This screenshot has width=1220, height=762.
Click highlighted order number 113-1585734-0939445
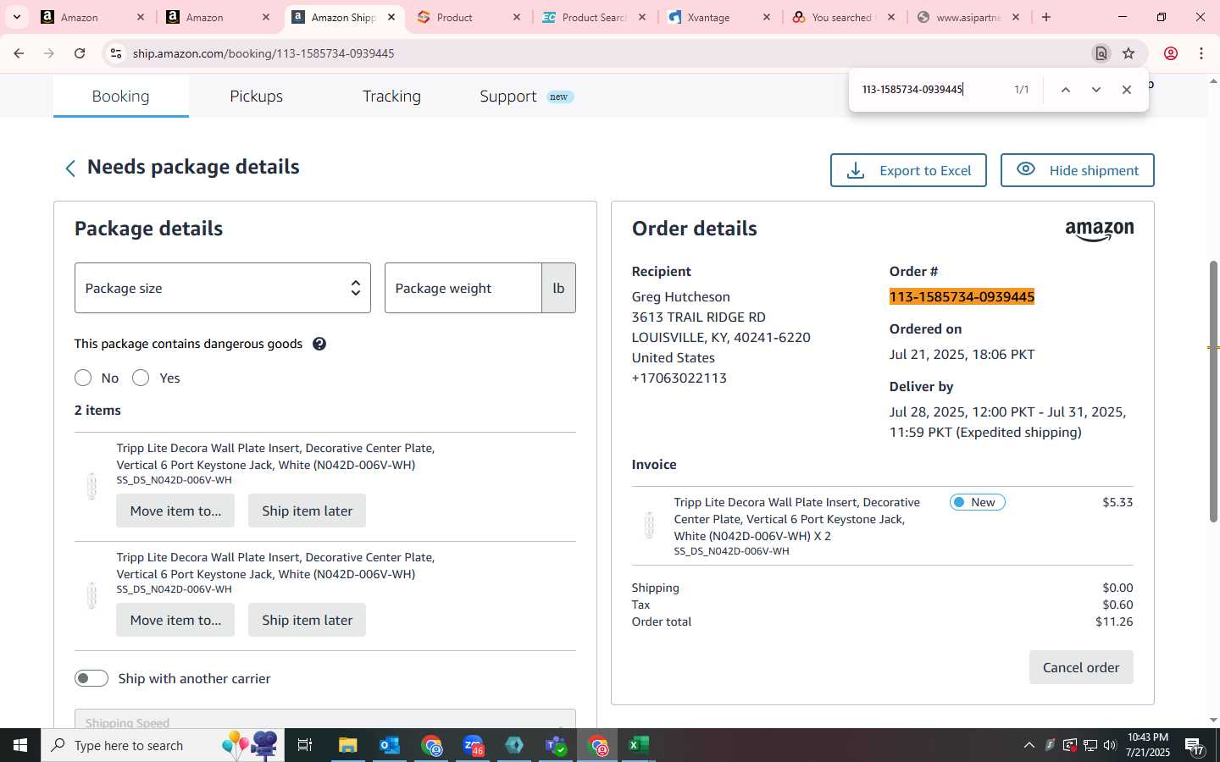click(x=962, y=296)
